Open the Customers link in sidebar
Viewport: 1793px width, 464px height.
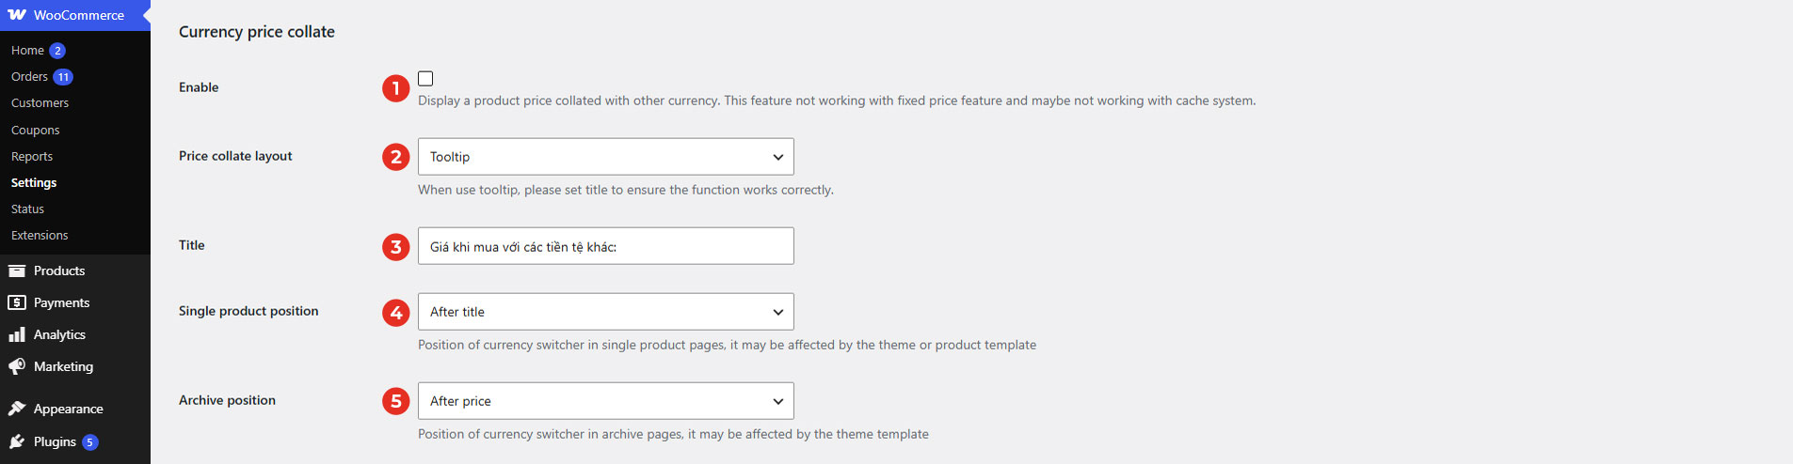[x=40, y=103]
